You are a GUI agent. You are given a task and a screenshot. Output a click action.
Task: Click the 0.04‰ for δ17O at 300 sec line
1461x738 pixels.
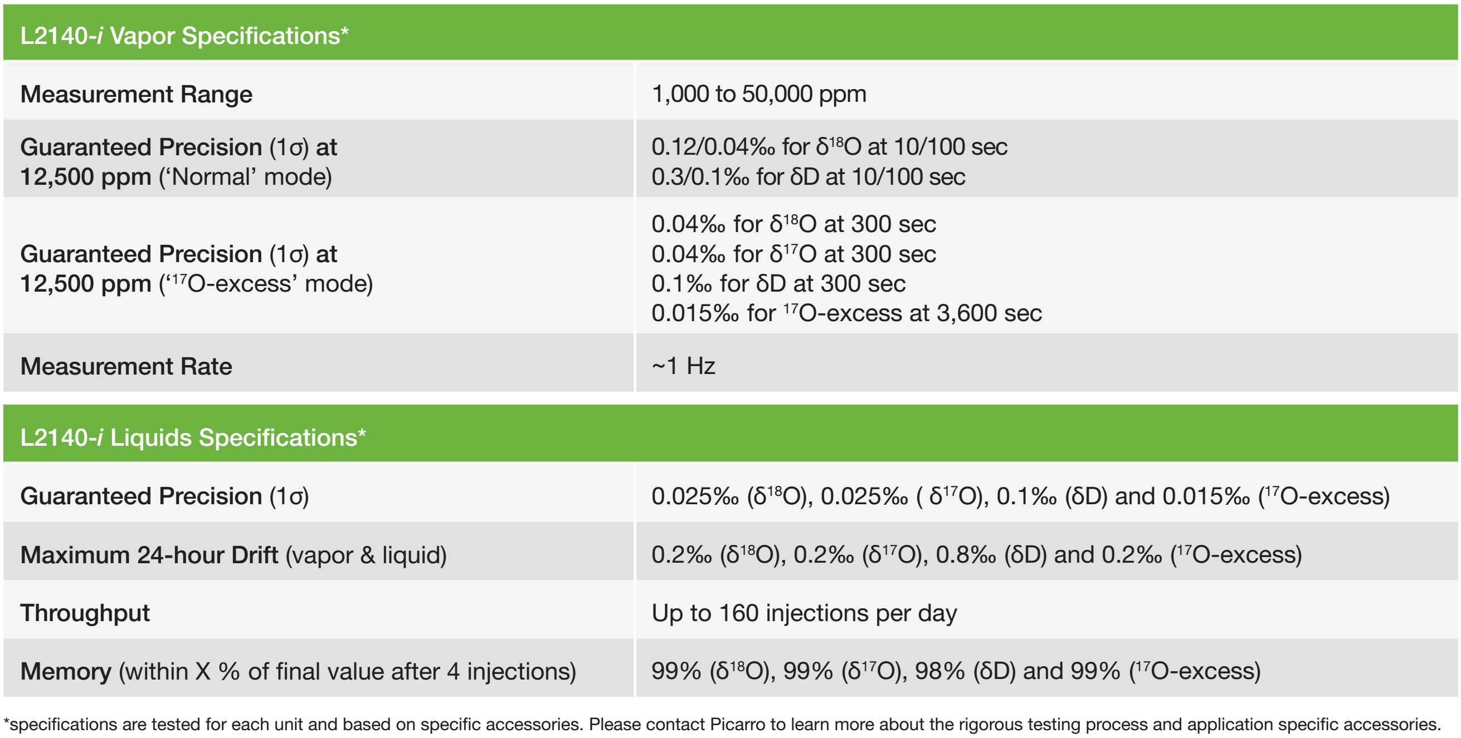click(x=793, y=254)
